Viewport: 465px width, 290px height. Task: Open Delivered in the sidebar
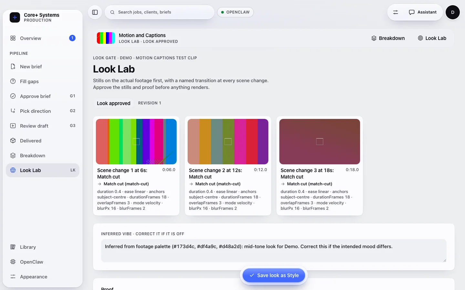pyautogui.click(x=43, y=141)
